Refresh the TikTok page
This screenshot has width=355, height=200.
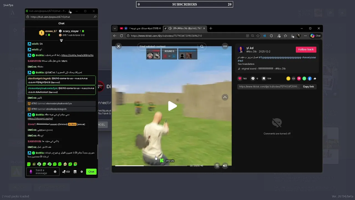pyautogui.click(x=121, y=36)
